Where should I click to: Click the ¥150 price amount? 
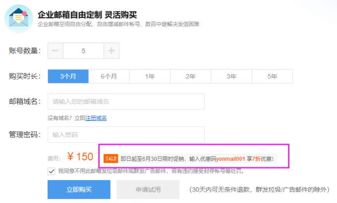point(80,157)
